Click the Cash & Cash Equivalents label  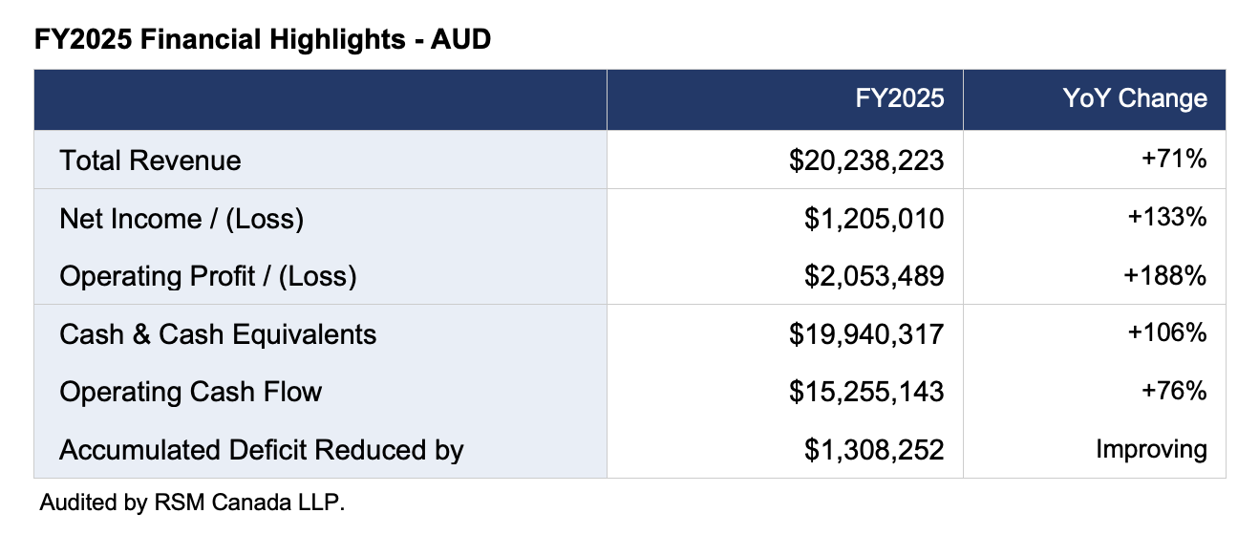[x=218, y=334]
